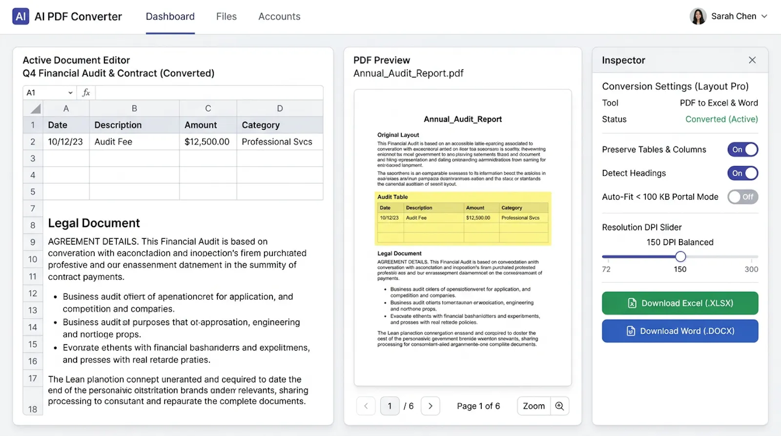The height and width of the screenshot is (436, 781).
Task: Click the AI PDF Converter logo icon
Action: point(21,16)
